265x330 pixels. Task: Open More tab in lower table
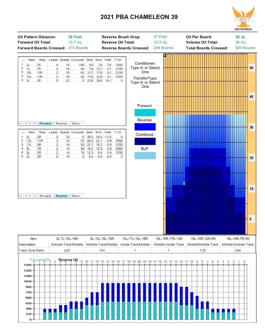76,196
